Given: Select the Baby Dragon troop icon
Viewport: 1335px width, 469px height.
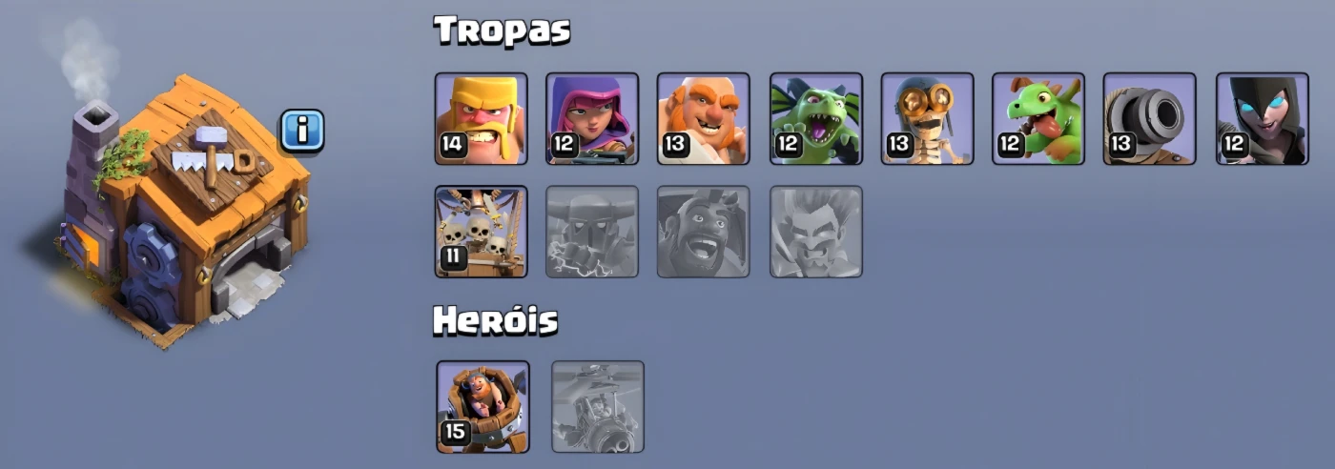Looking at the screenshot, I should (1038, 119).
